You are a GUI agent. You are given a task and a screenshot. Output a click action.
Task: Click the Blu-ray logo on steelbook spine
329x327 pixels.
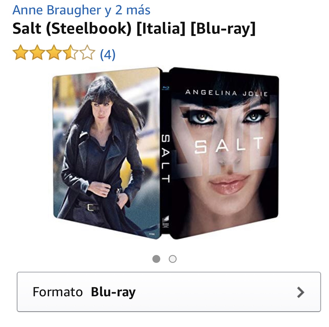tap(166, 88)
